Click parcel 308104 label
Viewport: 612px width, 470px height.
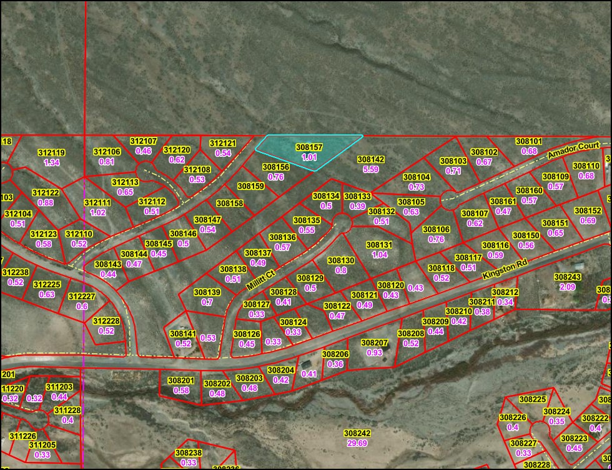417,177
